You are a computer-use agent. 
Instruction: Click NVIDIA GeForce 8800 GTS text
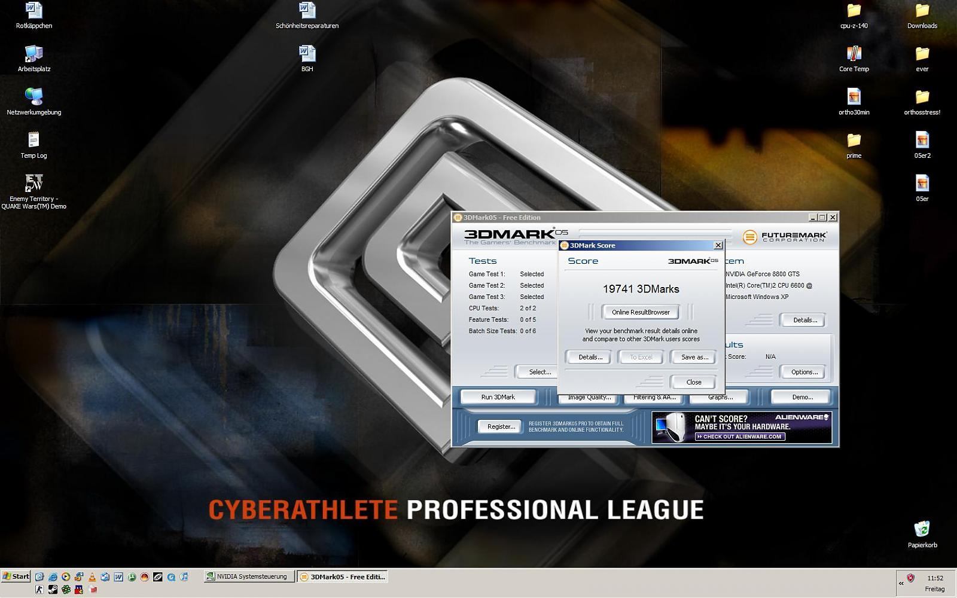coord(763,274)
